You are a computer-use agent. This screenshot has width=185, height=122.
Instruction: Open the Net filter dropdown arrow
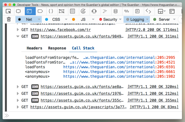point(39,19)
